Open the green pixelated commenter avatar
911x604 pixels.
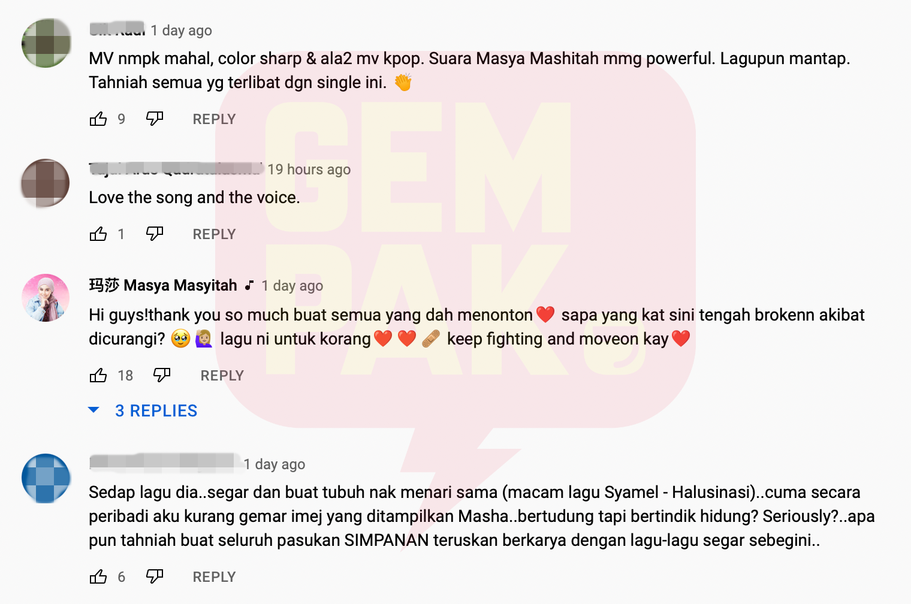46,43
